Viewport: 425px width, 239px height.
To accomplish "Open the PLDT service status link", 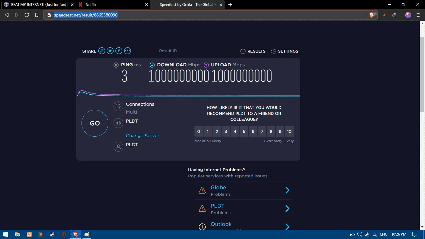I will click(x=217, y=206).
